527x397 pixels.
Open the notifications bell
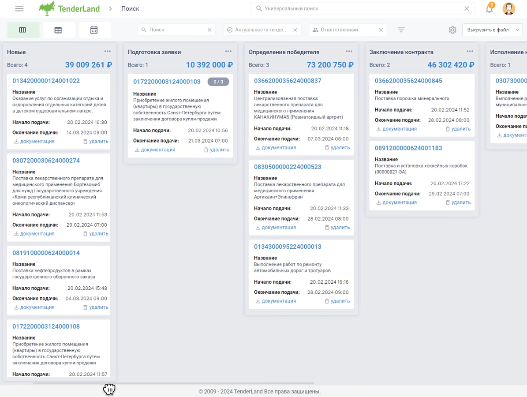click(490, 8)
